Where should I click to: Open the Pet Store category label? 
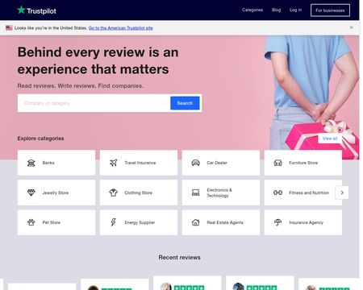[52, 222]
